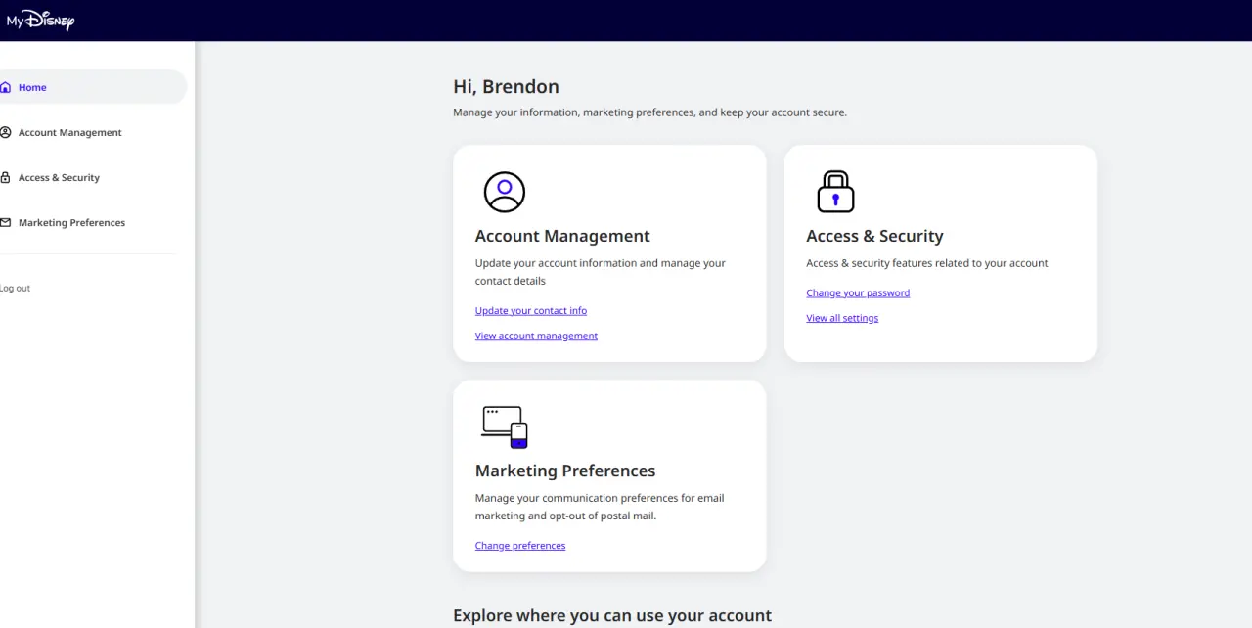1252x628 pixels.
Task: Follow the Update your contact info link
Action: (531, 310)
